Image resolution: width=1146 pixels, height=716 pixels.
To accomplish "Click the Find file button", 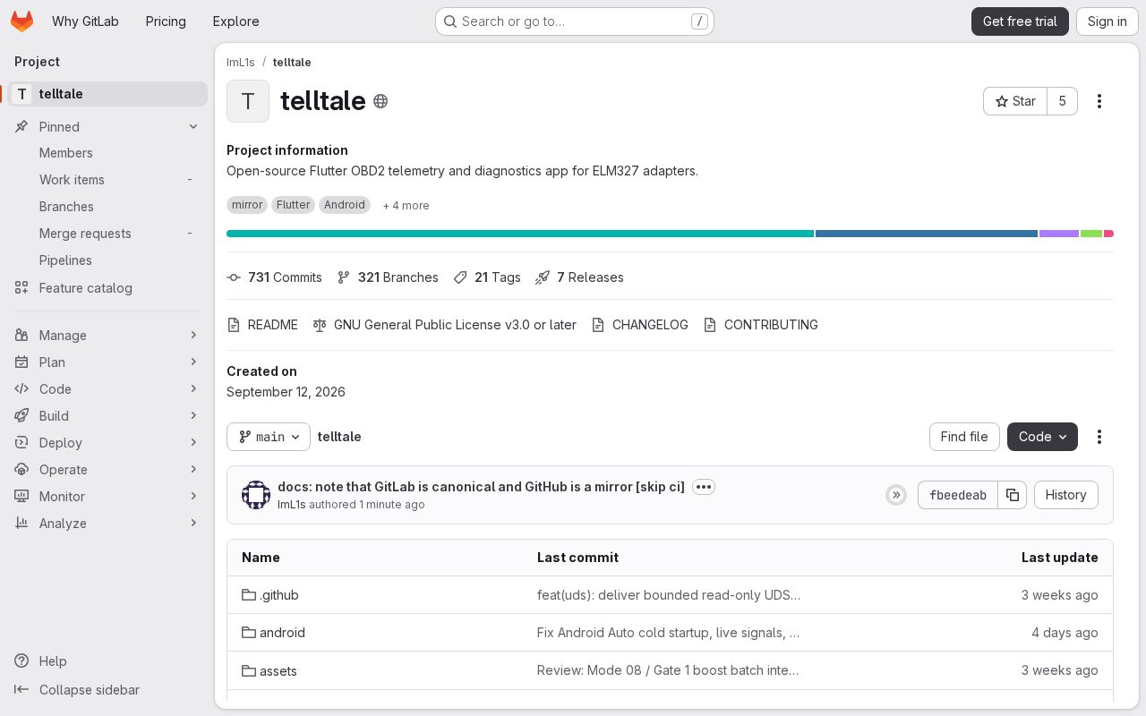I will 964,437.
